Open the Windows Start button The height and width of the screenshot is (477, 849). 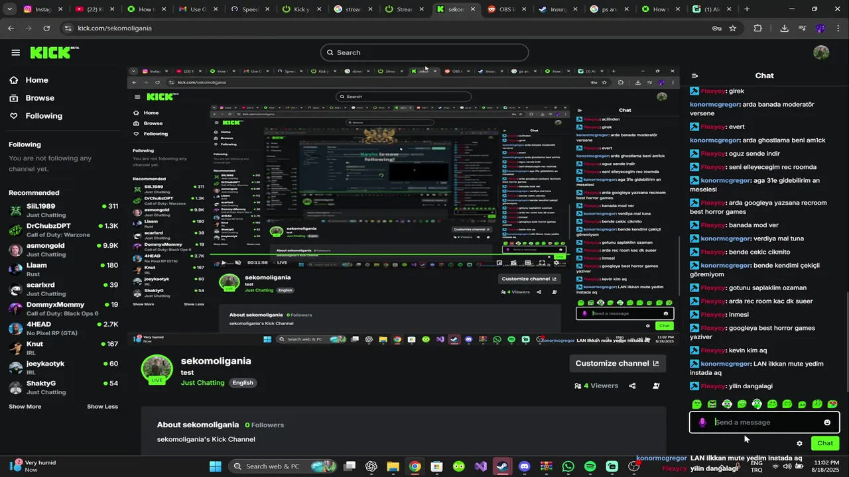(x=216, y=466)
